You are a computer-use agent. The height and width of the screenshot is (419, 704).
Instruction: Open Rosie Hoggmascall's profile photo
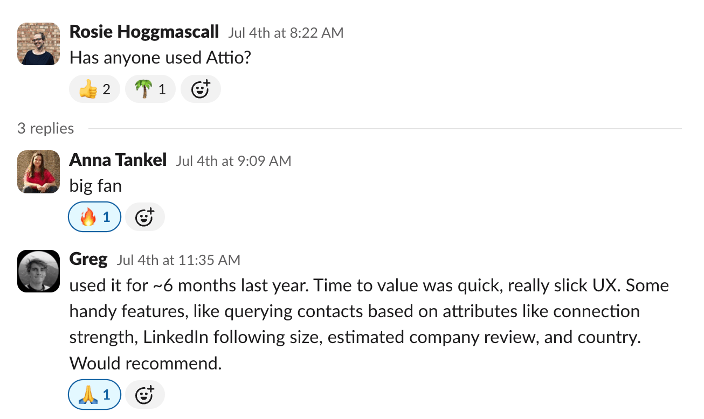38,44
